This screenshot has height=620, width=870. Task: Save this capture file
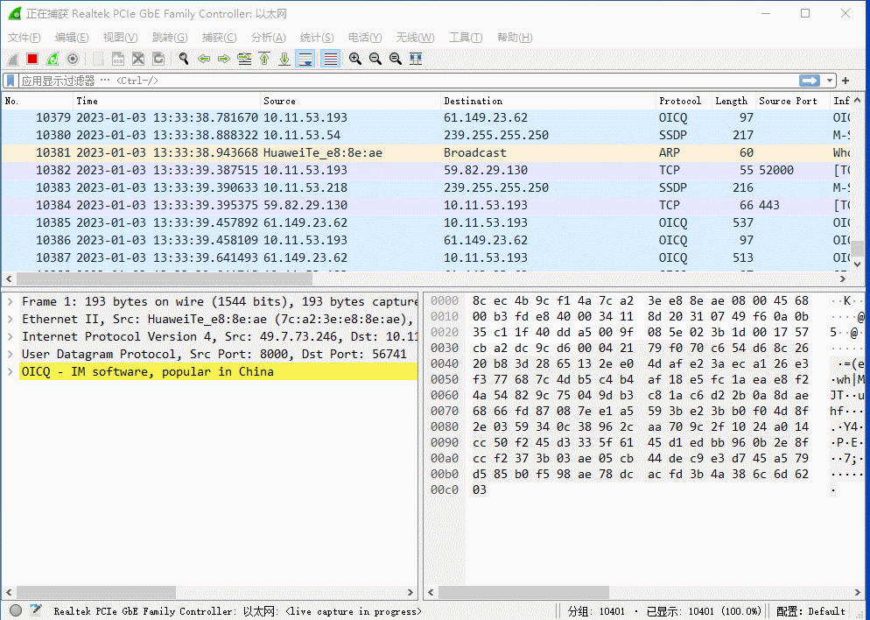point(118,59)
